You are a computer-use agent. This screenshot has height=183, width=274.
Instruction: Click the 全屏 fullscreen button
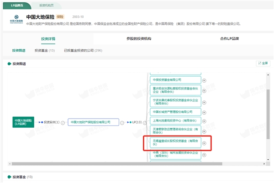[x=263, y=63]
